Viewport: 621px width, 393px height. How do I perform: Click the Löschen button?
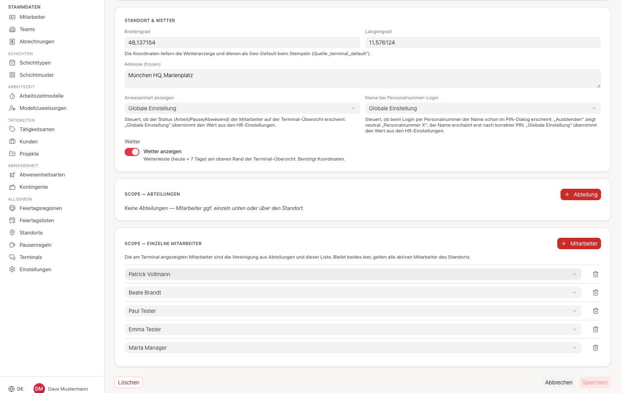click(129, 382)
